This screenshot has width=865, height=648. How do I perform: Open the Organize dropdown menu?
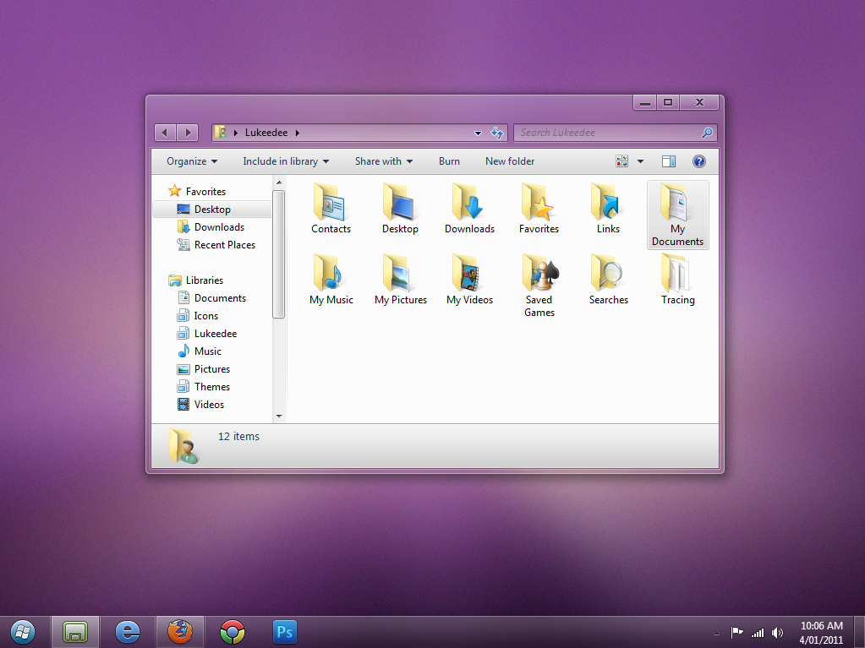pos(192,161)
